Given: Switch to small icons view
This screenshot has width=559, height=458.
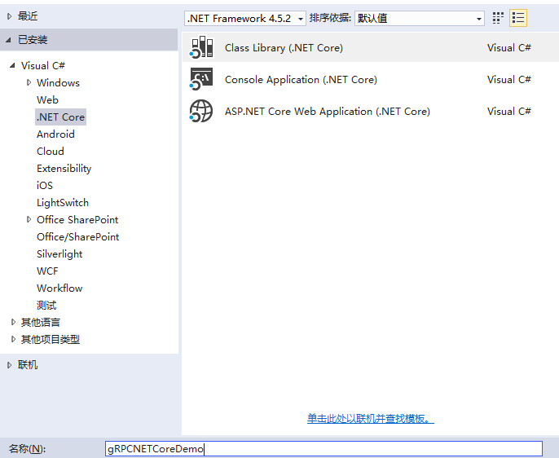Looking at the screenshot, I should point(498,18).
